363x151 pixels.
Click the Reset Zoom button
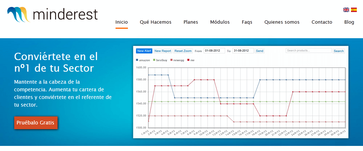click(x=183, y=51)
